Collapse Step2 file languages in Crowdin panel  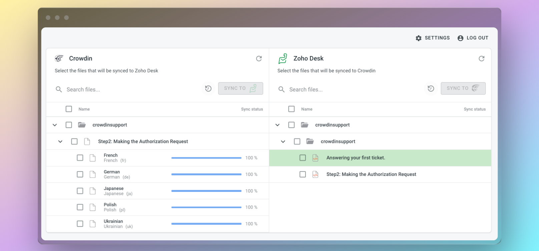(60, 142)
